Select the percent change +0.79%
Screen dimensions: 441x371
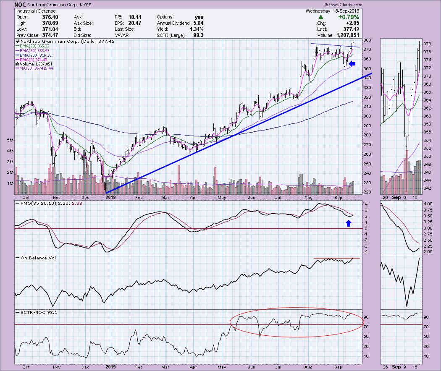(x=349, y=17)
